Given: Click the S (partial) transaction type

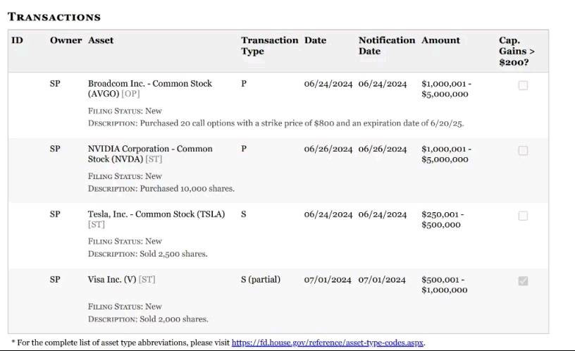Looking at the screenshot, I should pos(260,280).
